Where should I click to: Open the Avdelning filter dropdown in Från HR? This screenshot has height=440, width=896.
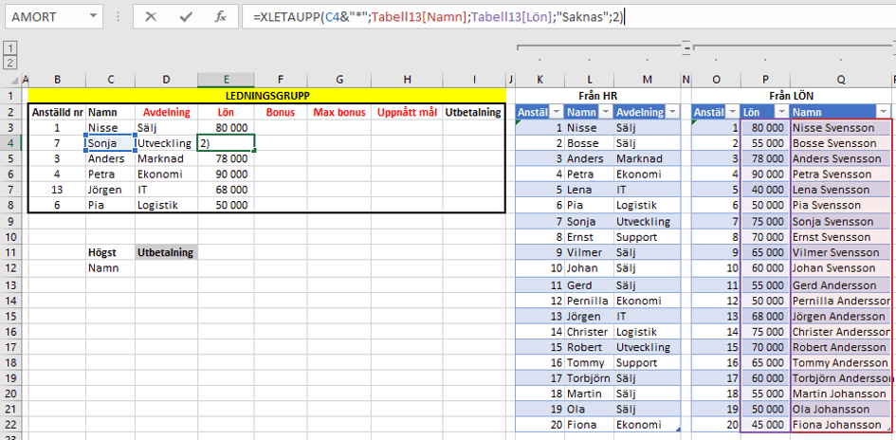[671, 112]
